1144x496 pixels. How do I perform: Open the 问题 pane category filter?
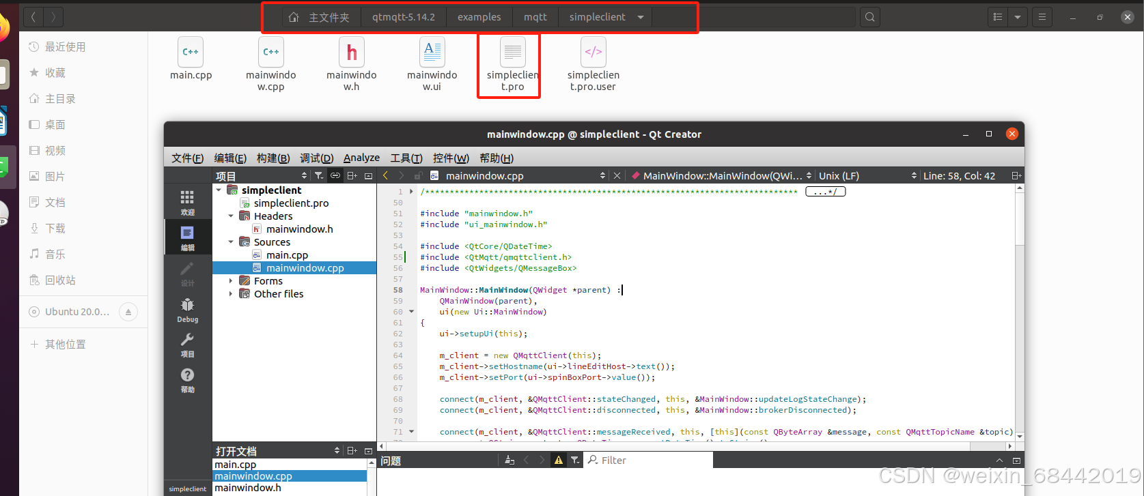(575, 460)
